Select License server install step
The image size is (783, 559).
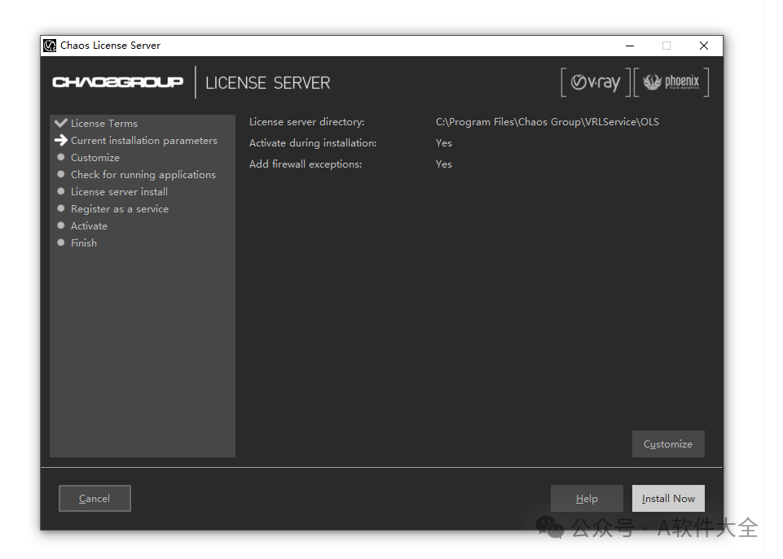point(119,191)
